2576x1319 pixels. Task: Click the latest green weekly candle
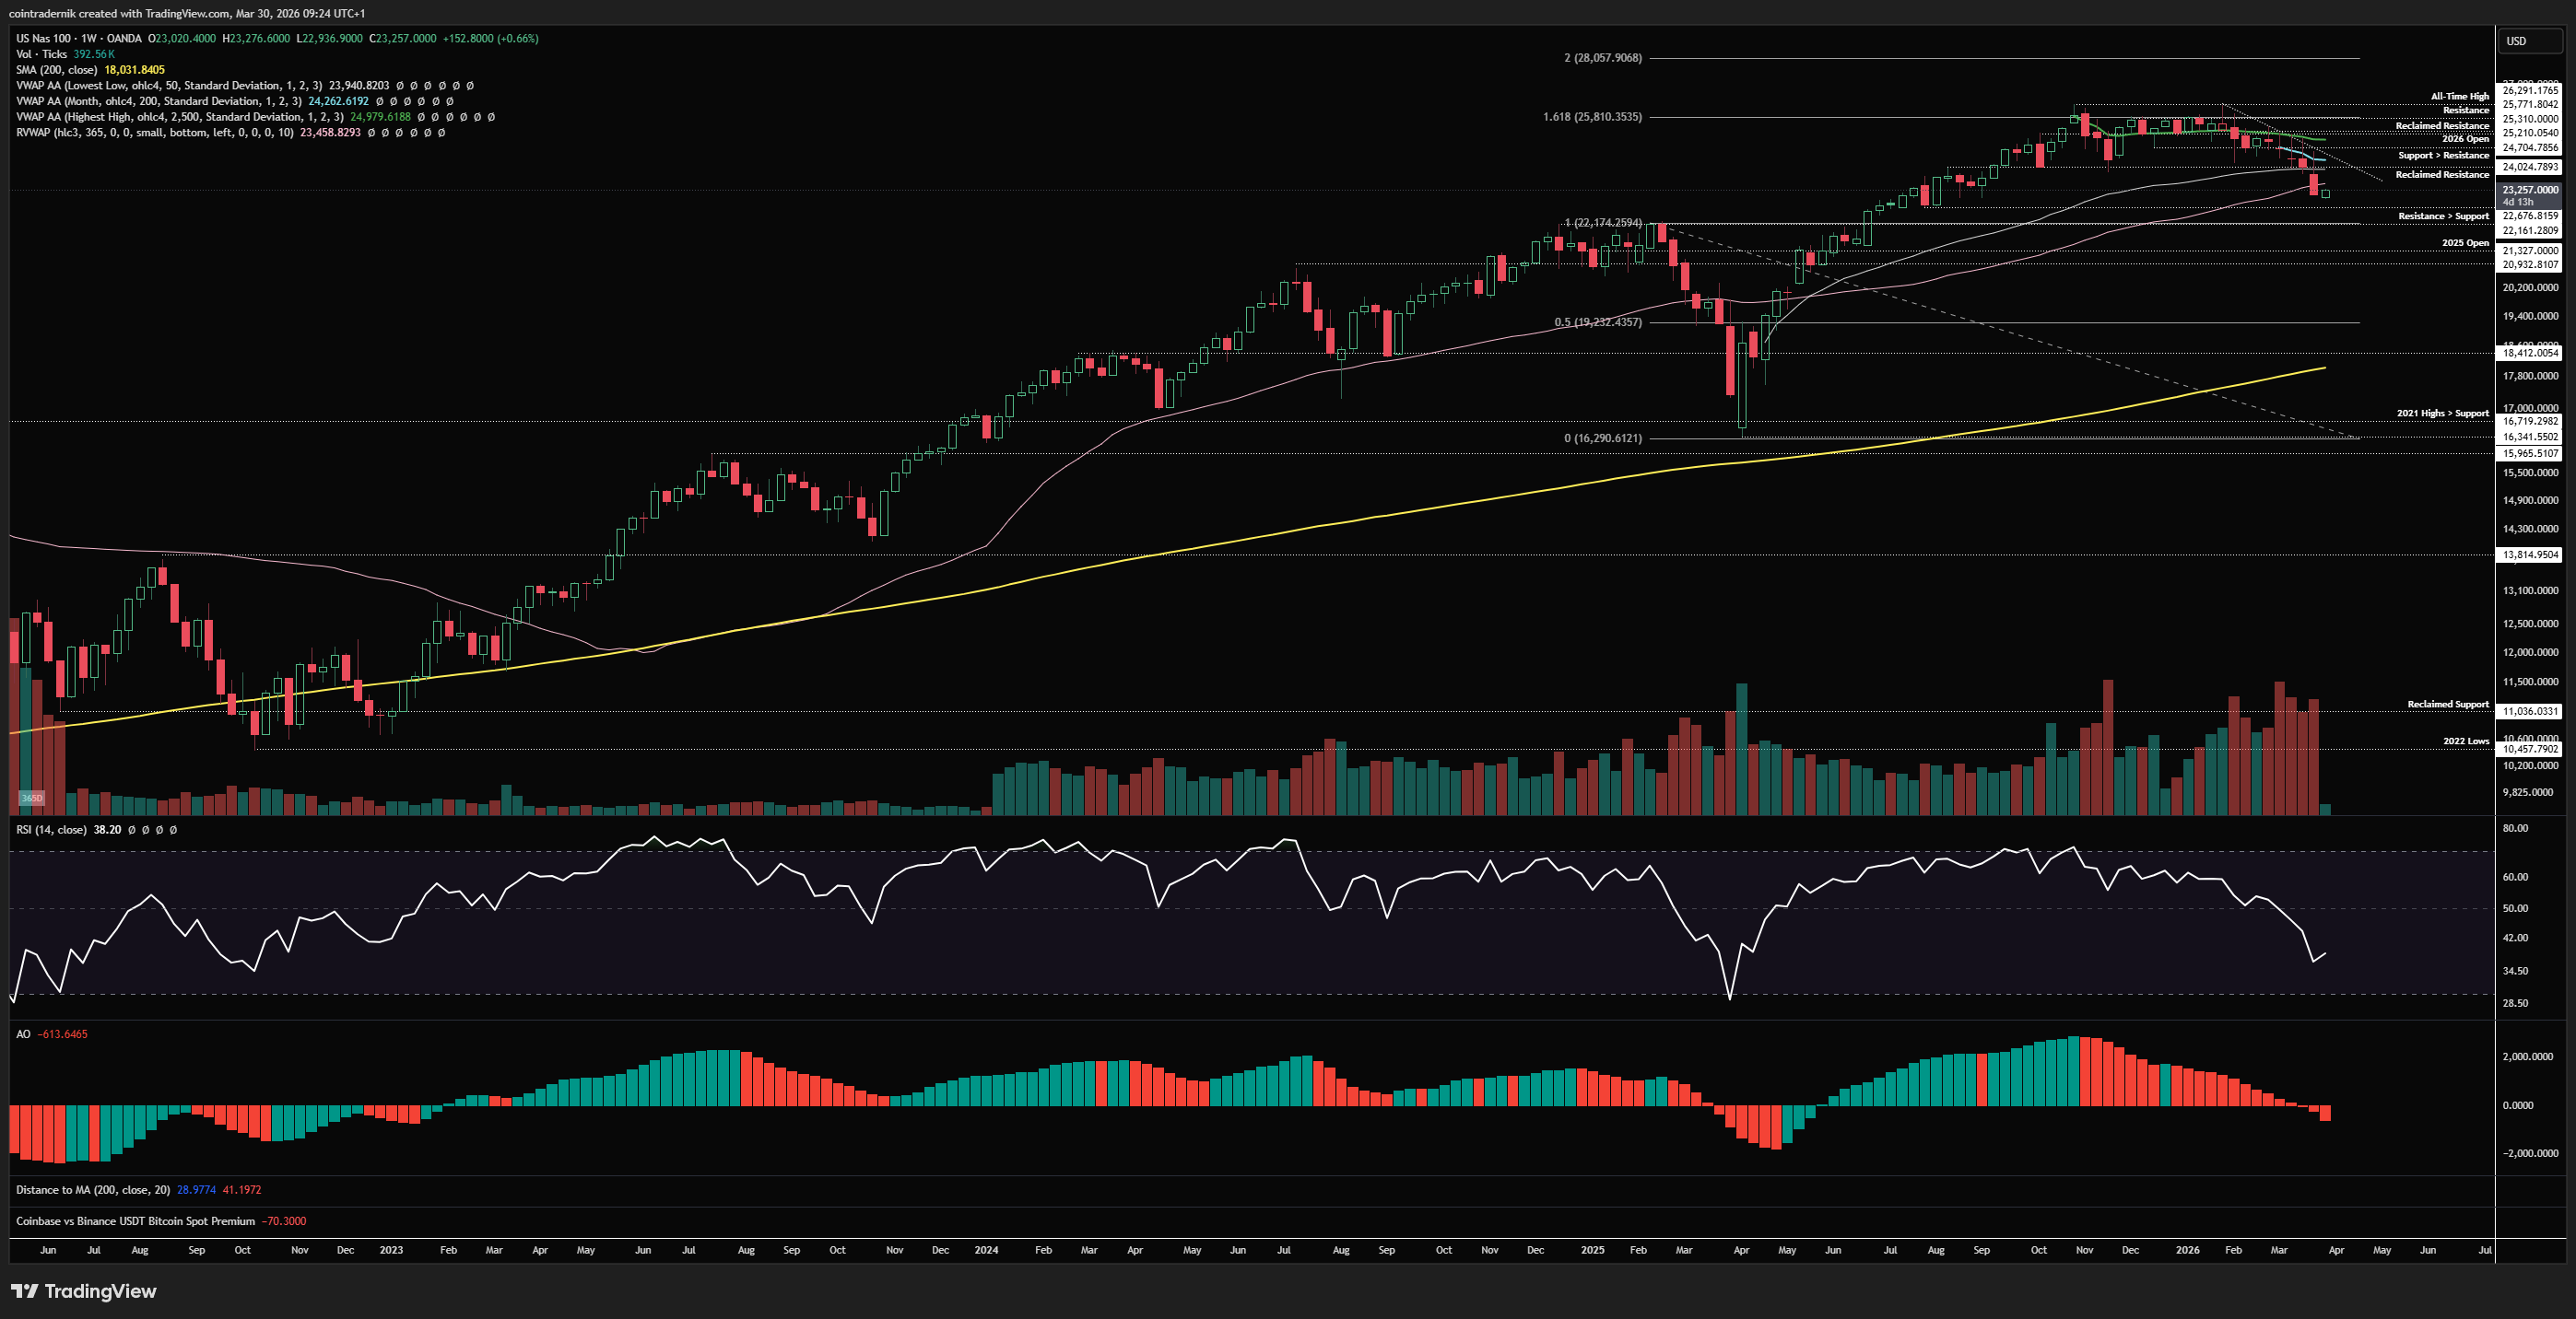[x=2325, y=193]
